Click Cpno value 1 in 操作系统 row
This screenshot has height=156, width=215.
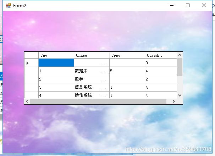[127, 95]
